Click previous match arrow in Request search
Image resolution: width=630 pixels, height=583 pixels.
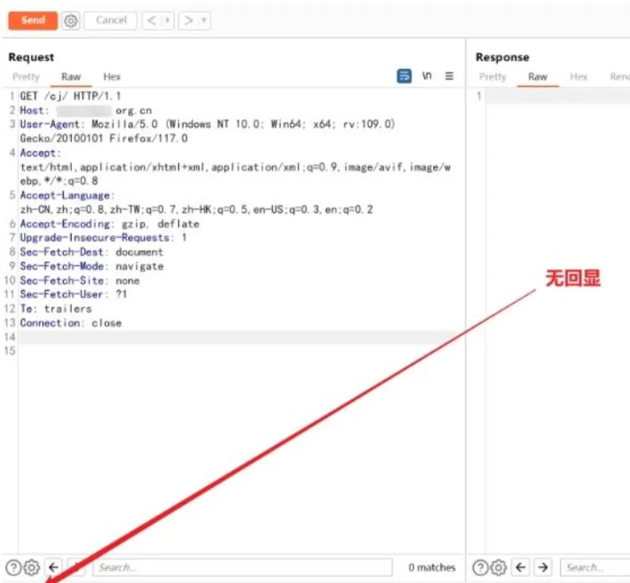pyautogui.click(x=54, y=568)
